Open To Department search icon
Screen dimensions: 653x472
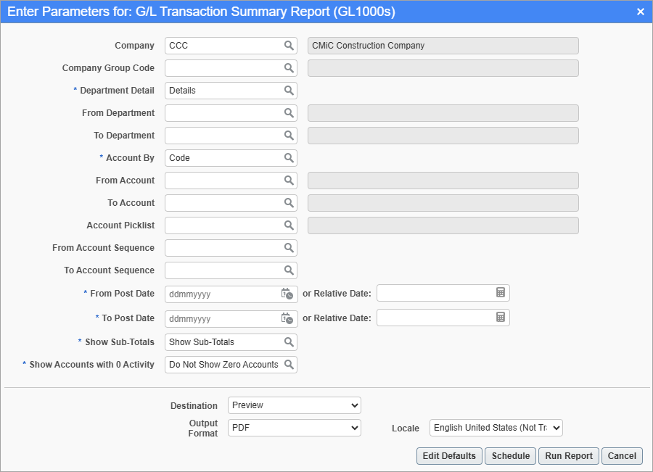289,136
